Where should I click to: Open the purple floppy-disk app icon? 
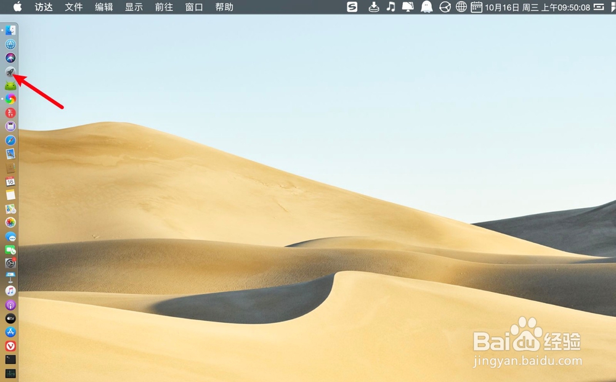[x=10, y=126]
